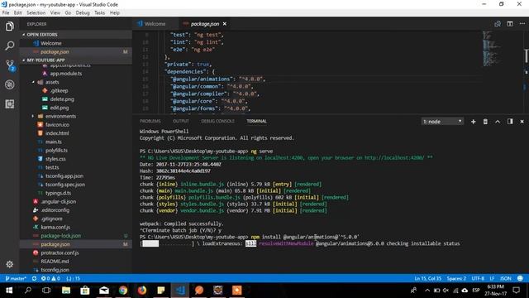Open the Help menu
Image resolution: width=529 pixels, height=298 pixels.
(x=115, y=13)
